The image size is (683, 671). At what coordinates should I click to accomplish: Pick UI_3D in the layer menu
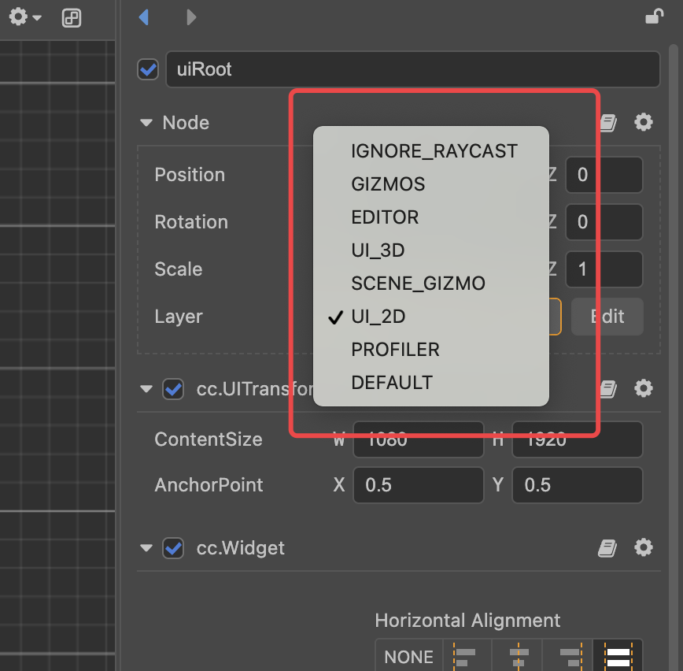[x=378, y=250]
